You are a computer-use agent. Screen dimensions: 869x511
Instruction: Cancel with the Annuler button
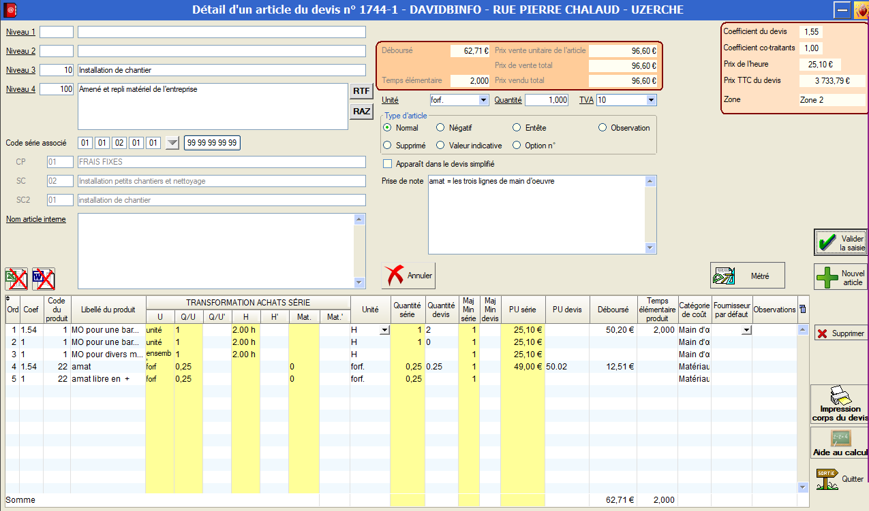[x=408, y=276]
